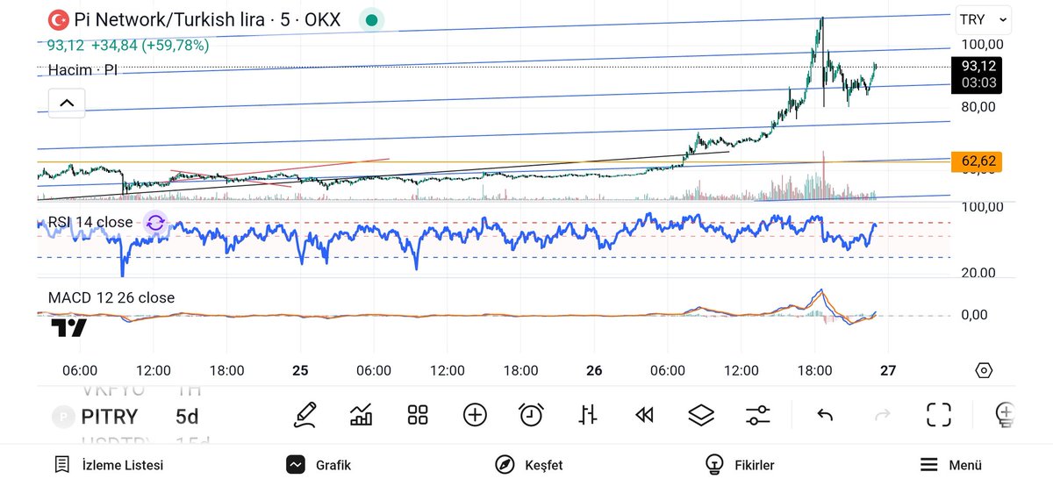Open the layout grid squares icon
The image size is (1053, 486).
click(x=418, y=414)
